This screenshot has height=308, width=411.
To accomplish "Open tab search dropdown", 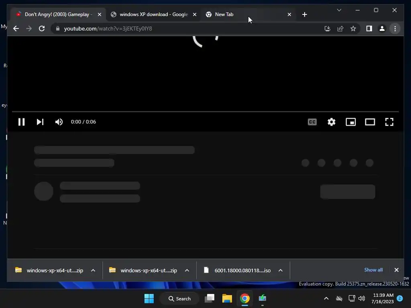I will coord(339,10).
